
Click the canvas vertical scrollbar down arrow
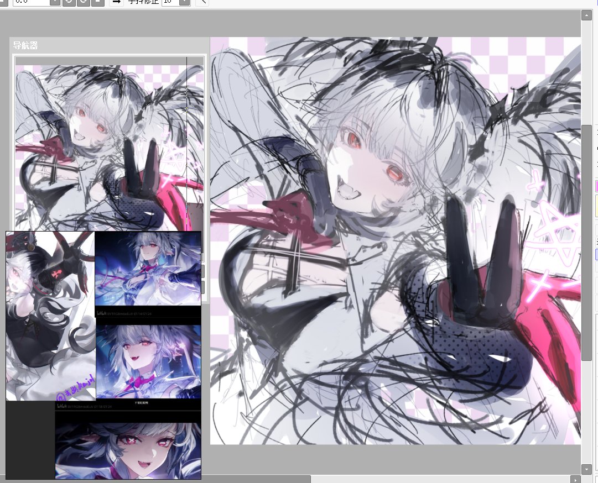(586, 469)
